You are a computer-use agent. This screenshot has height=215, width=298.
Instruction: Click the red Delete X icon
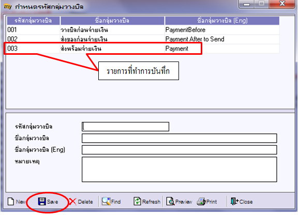coord(72,202)
